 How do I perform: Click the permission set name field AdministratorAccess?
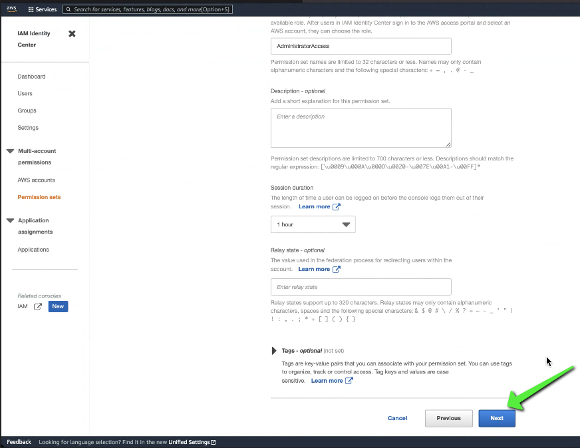(x=361, y=46)
